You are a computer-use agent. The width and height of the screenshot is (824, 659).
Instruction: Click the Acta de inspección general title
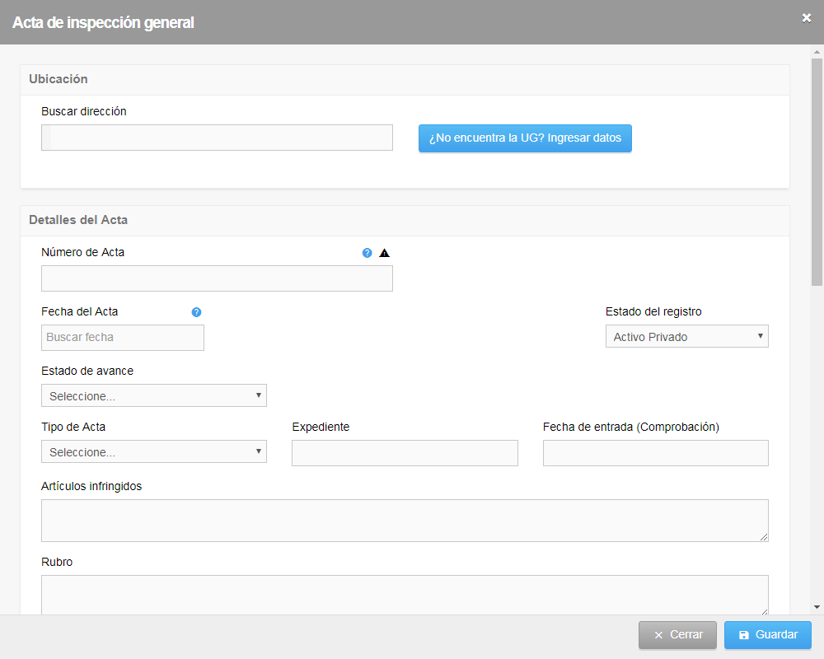(104, 22)
